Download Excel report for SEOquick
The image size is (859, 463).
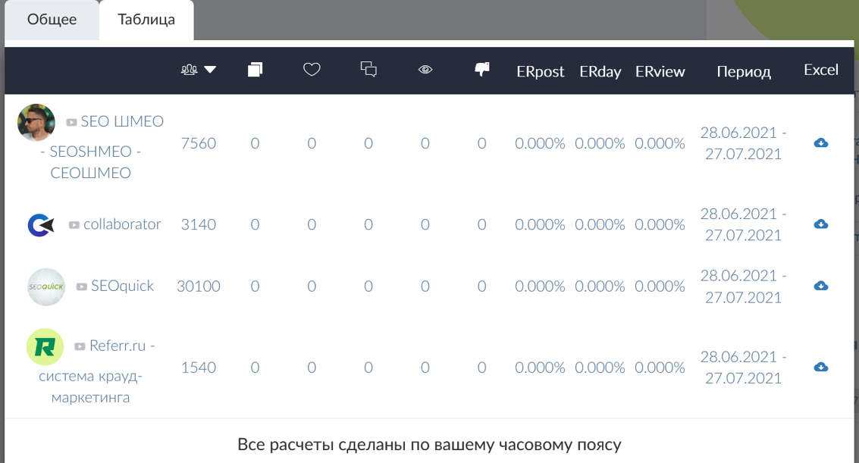(x=820, y=286)
